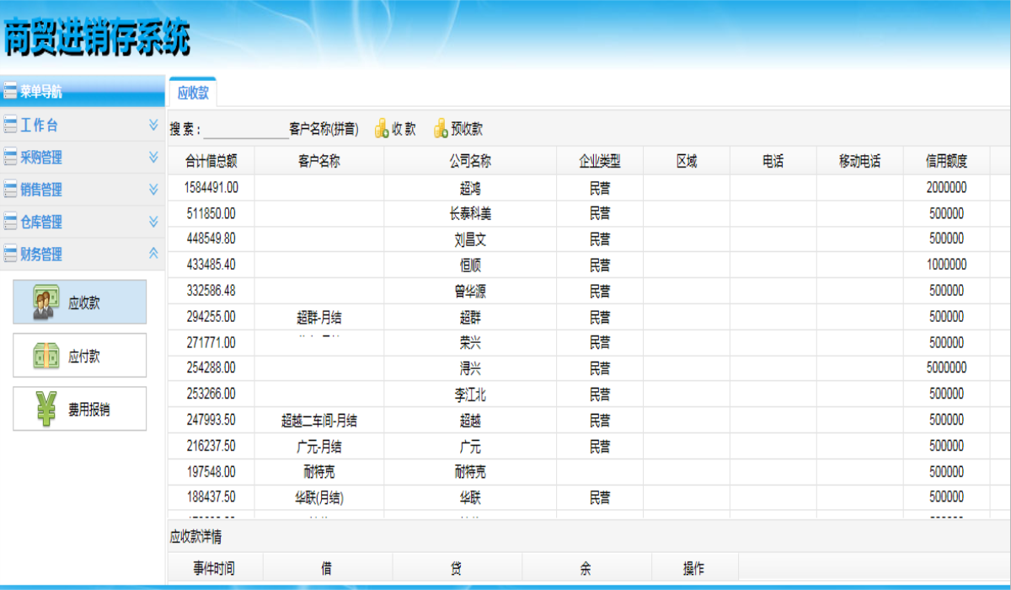
Task: Open 应收款 from the sidebar icon
Action: 45,303
